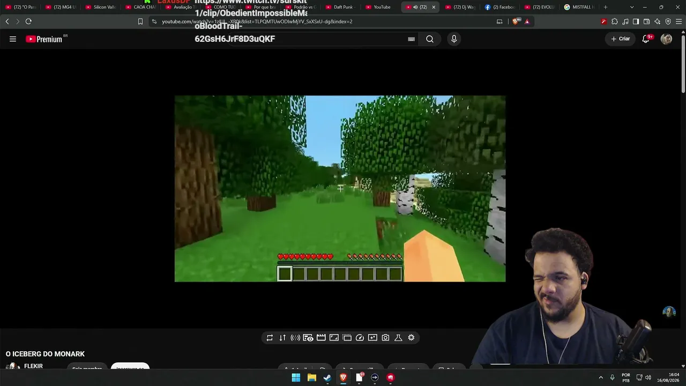Switch to the MG4 tab

point(62,7)
